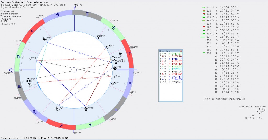Select aspect row with orb 1°49'31'

(x=171, y=69)
